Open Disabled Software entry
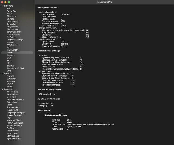174x145 pixels. point(15,100)
